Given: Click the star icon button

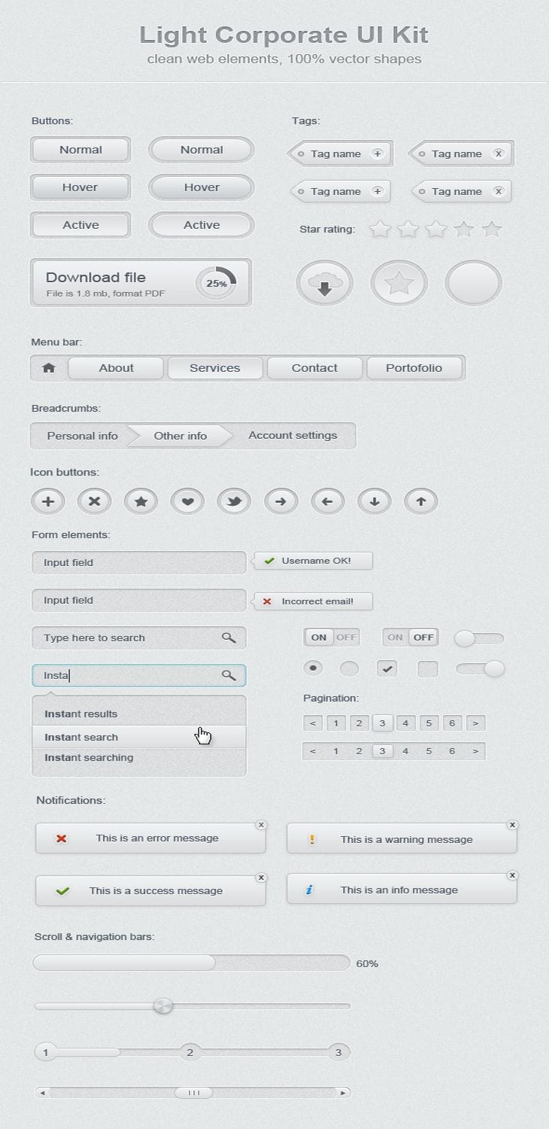Looking at the screenshot, I should pos(141,501).
